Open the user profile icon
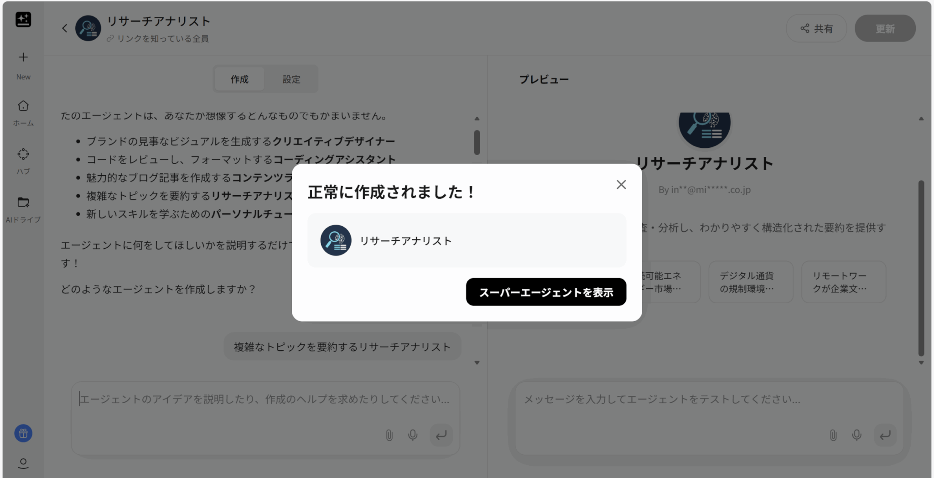 23,463
